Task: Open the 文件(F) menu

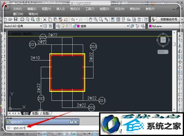Action: tap(17, 9)
